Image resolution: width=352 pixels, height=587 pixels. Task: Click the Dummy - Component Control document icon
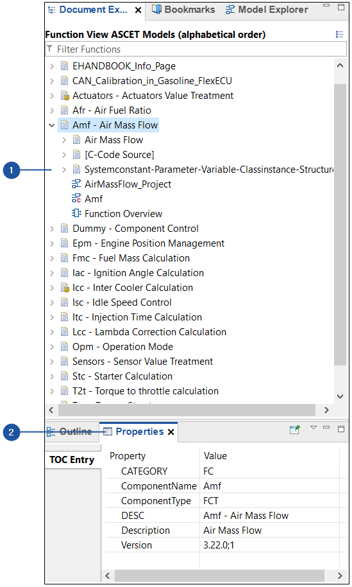point(65,229)
